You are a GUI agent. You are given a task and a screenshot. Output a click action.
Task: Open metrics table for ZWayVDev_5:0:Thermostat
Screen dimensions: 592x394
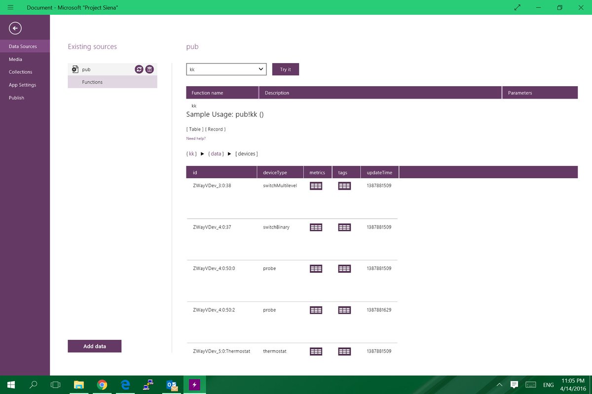[x=316, y=351]
